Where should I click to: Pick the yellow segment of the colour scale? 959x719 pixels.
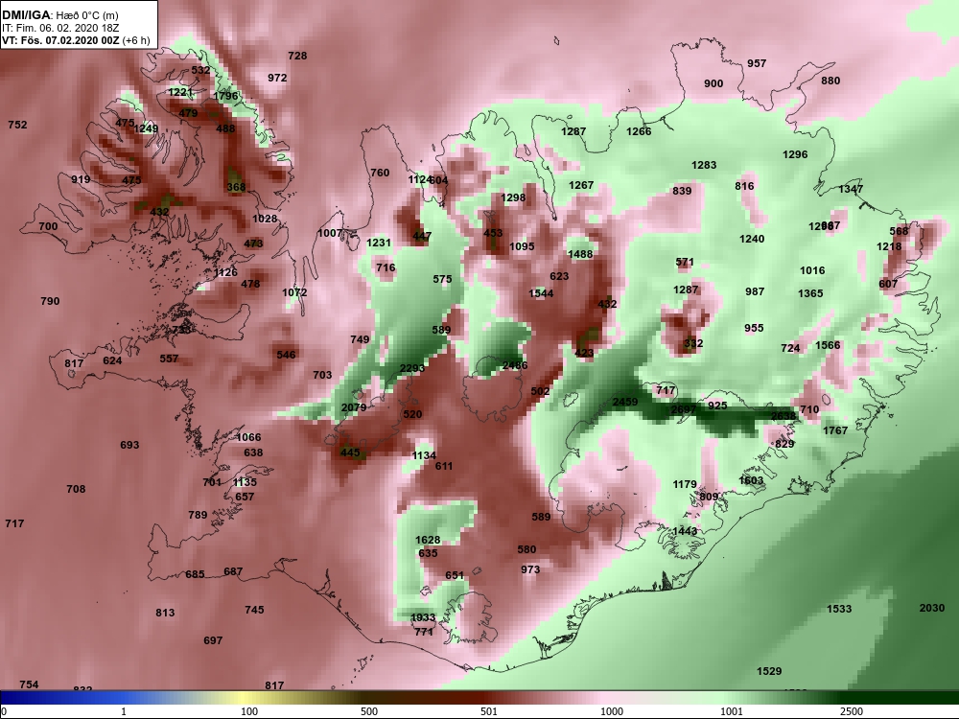[x=245, y=698]
